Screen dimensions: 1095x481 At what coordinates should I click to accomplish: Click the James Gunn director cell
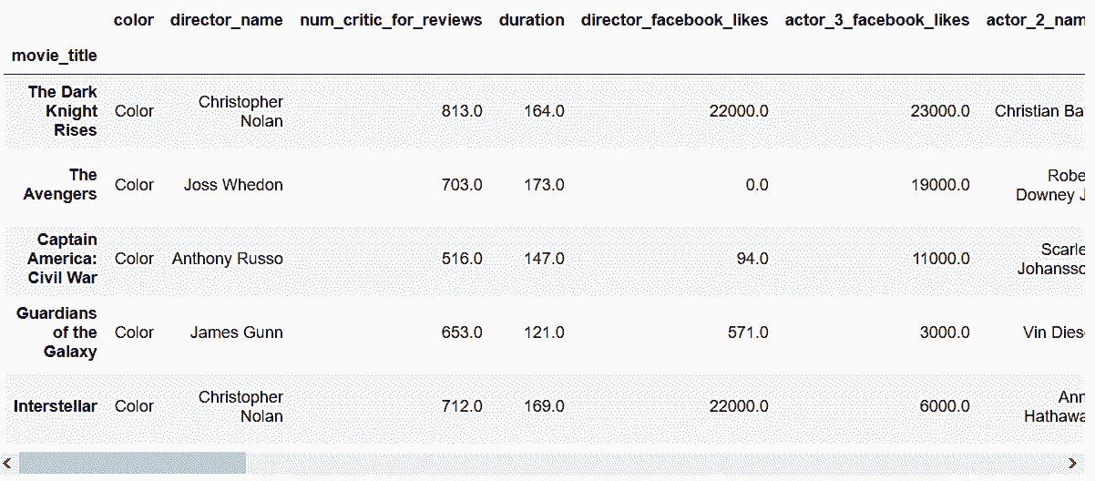click(x=237, y=333)
